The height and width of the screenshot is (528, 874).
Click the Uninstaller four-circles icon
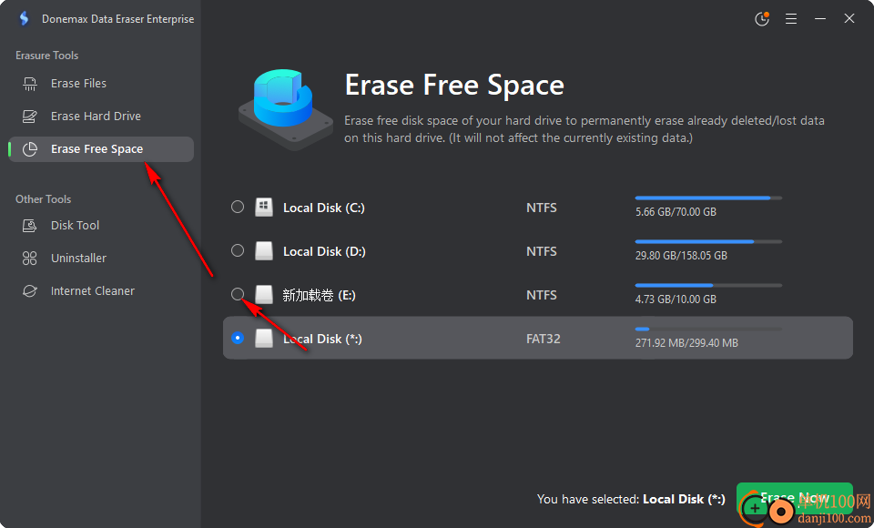29,259
